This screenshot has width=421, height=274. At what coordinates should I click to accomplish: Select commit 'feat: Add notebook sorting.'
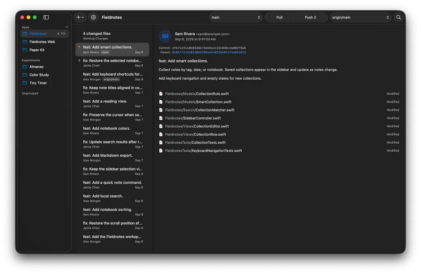pos(112,212)
